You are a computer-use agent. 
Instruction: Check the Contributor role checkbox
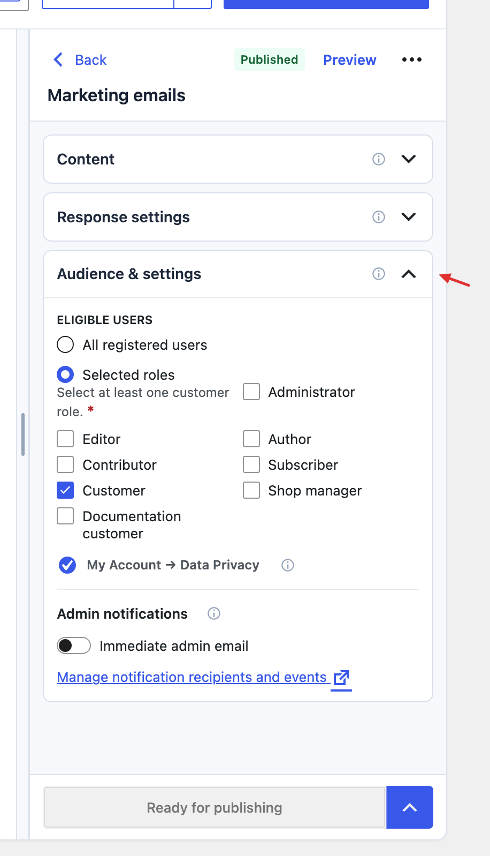tap(65, 464)
